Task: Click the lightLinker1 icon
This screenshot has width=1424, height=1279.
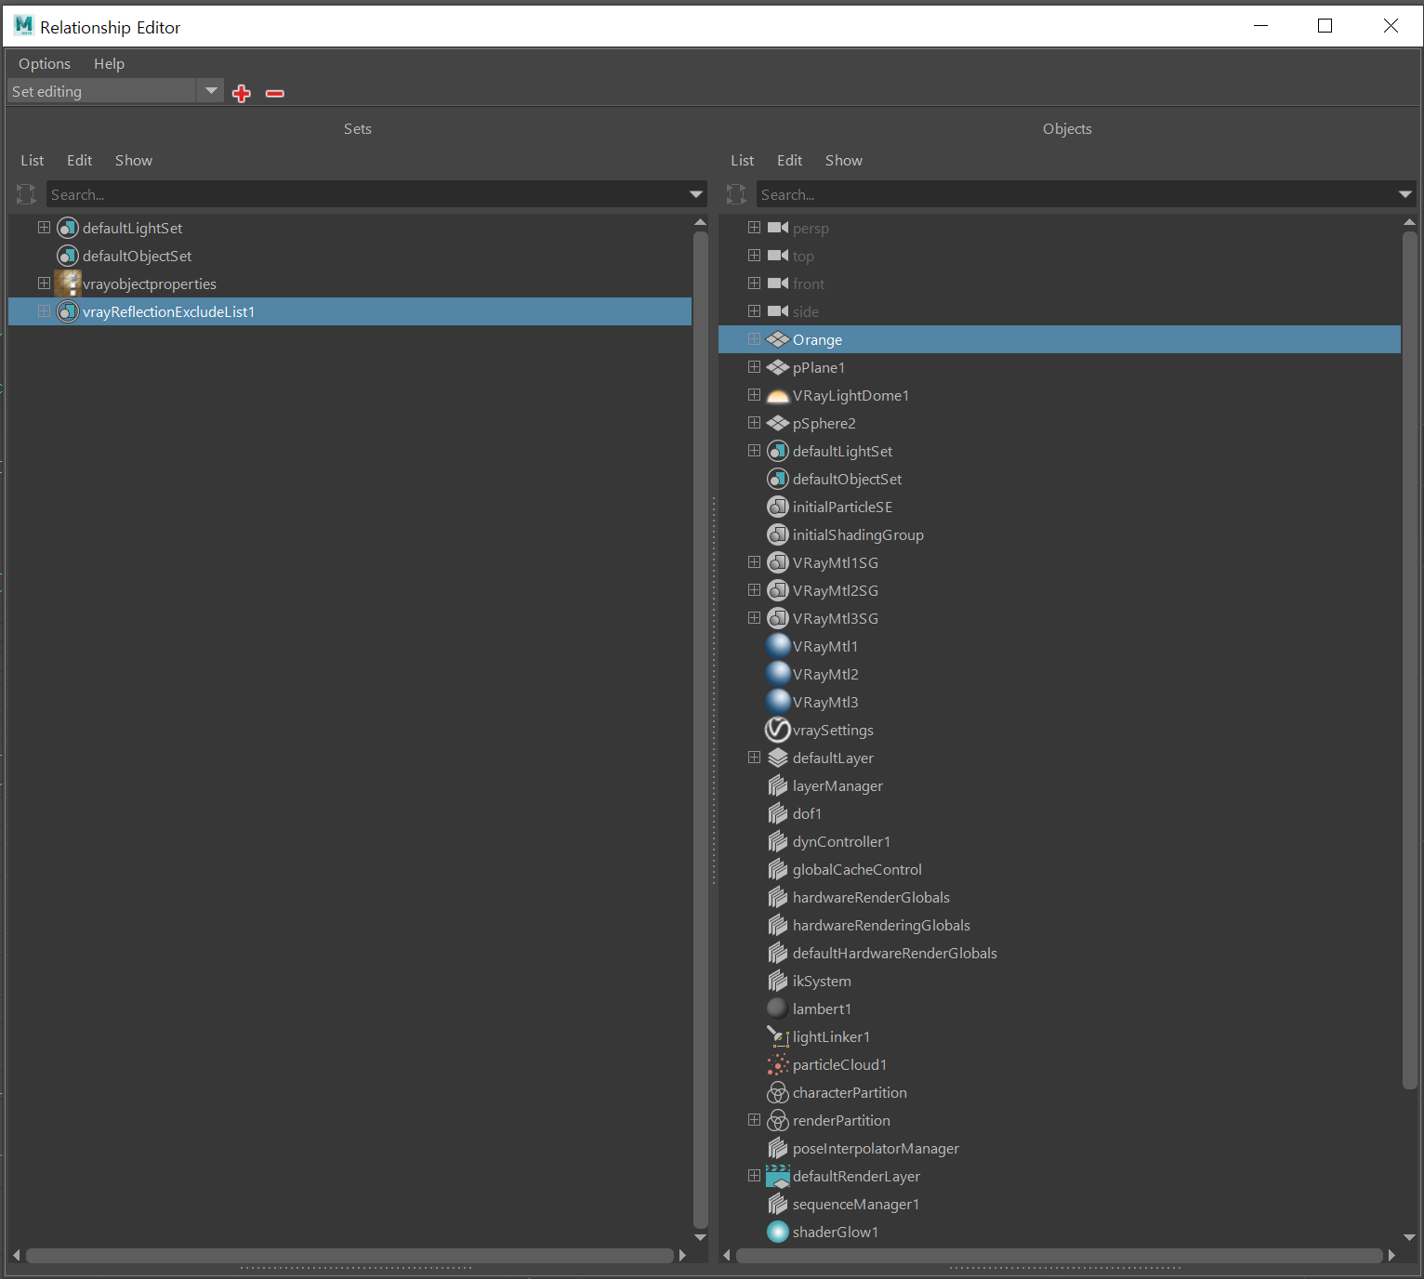Action: click(778, 1036)
